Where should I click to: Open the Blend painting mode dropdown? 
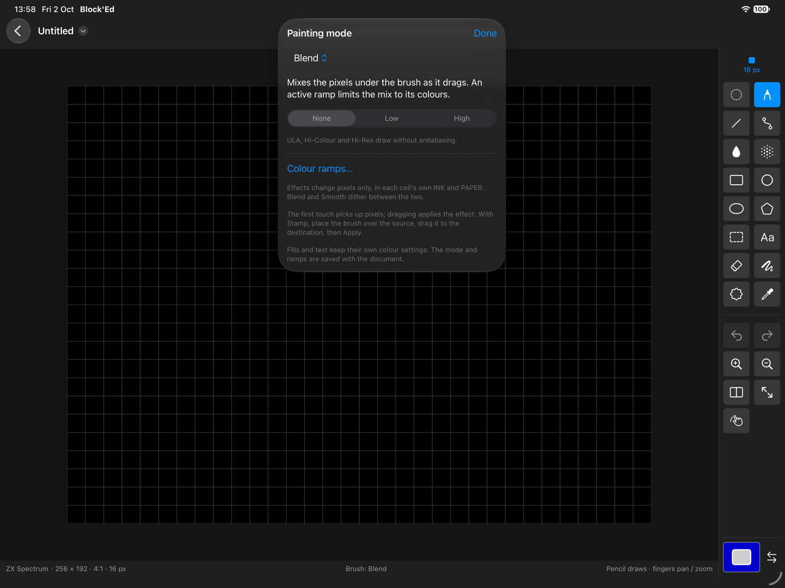(x=311, y=58)
